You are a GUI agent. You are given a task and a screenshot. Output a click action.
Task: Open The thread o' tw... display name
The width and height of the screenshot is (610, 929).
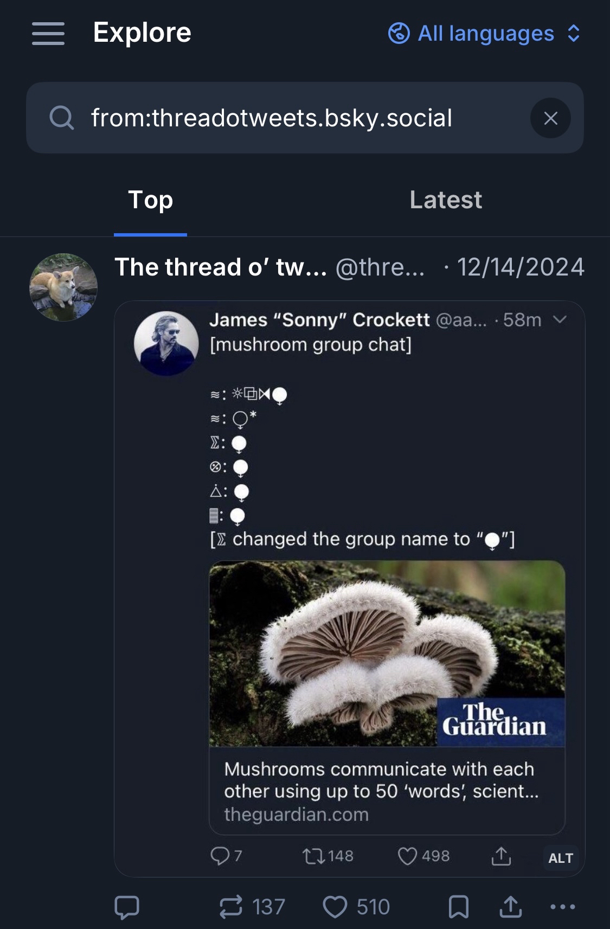[221, 267]
